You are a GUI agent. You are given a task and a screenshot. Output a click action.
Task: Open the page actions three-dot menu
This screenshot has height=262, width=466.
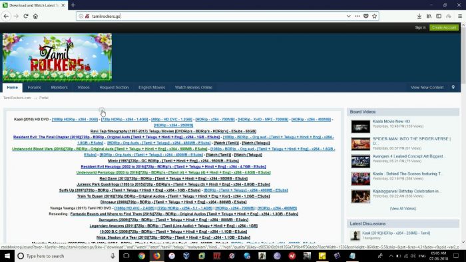coord(357,16)
